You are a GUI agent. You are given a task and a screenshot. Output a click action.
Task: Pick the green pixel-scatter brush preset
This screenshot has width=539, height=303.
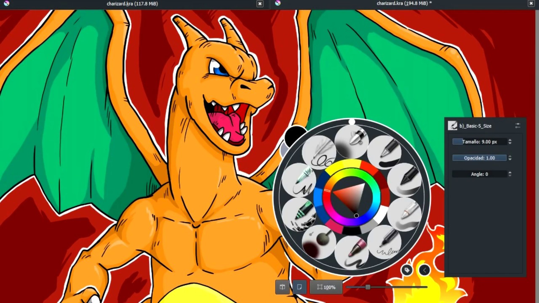(300, 215)
